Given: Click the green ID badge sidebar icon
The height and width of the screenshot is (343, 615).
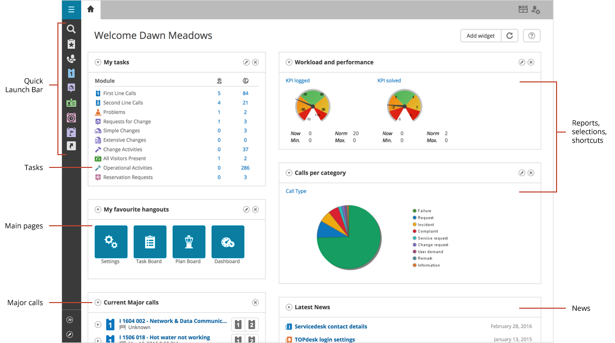Looking at the screenshot, I should [x=71, y=102].
